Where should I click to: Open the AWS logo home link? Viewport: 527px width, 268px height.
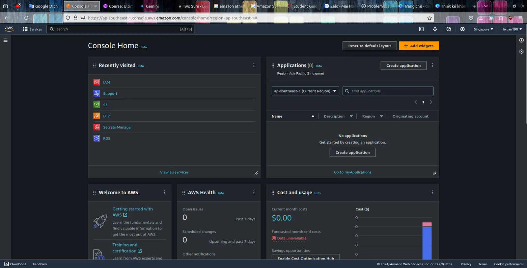(x=9, y=29)
